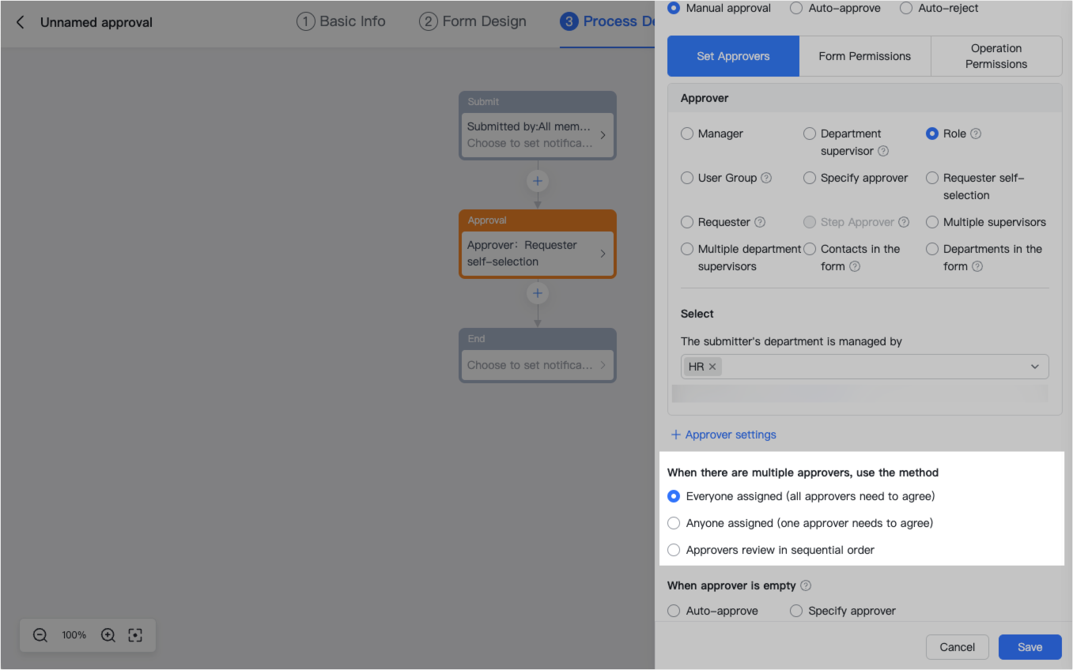This screenshot has width=1073, height=670.
Task: Save the approver settings
Action: 1030,646
